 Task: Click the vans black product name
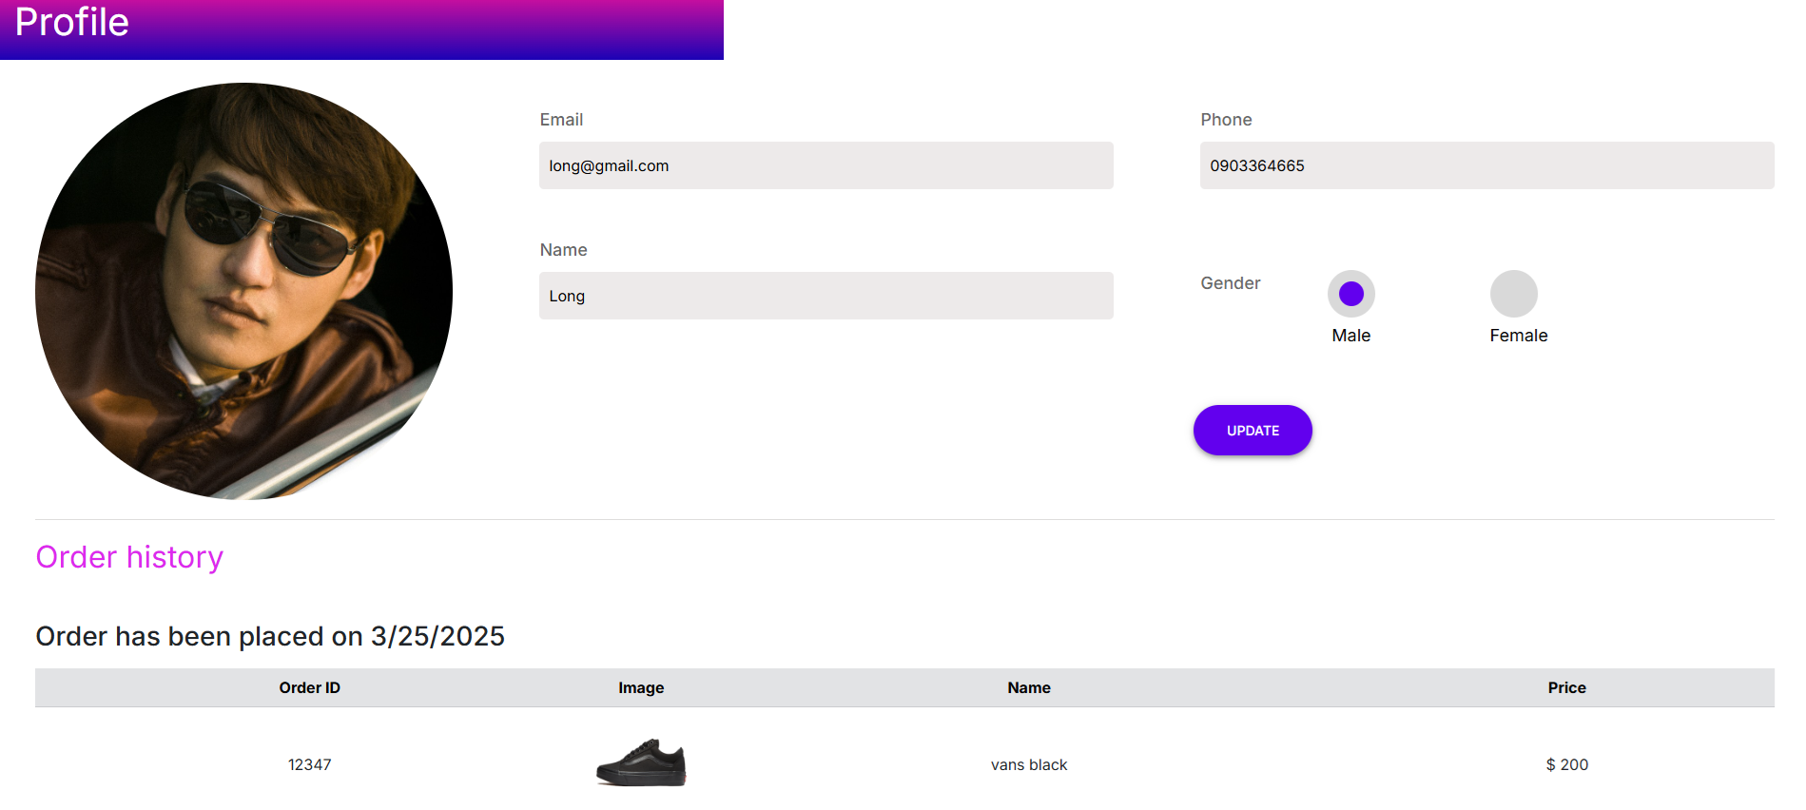(1029, 764)
